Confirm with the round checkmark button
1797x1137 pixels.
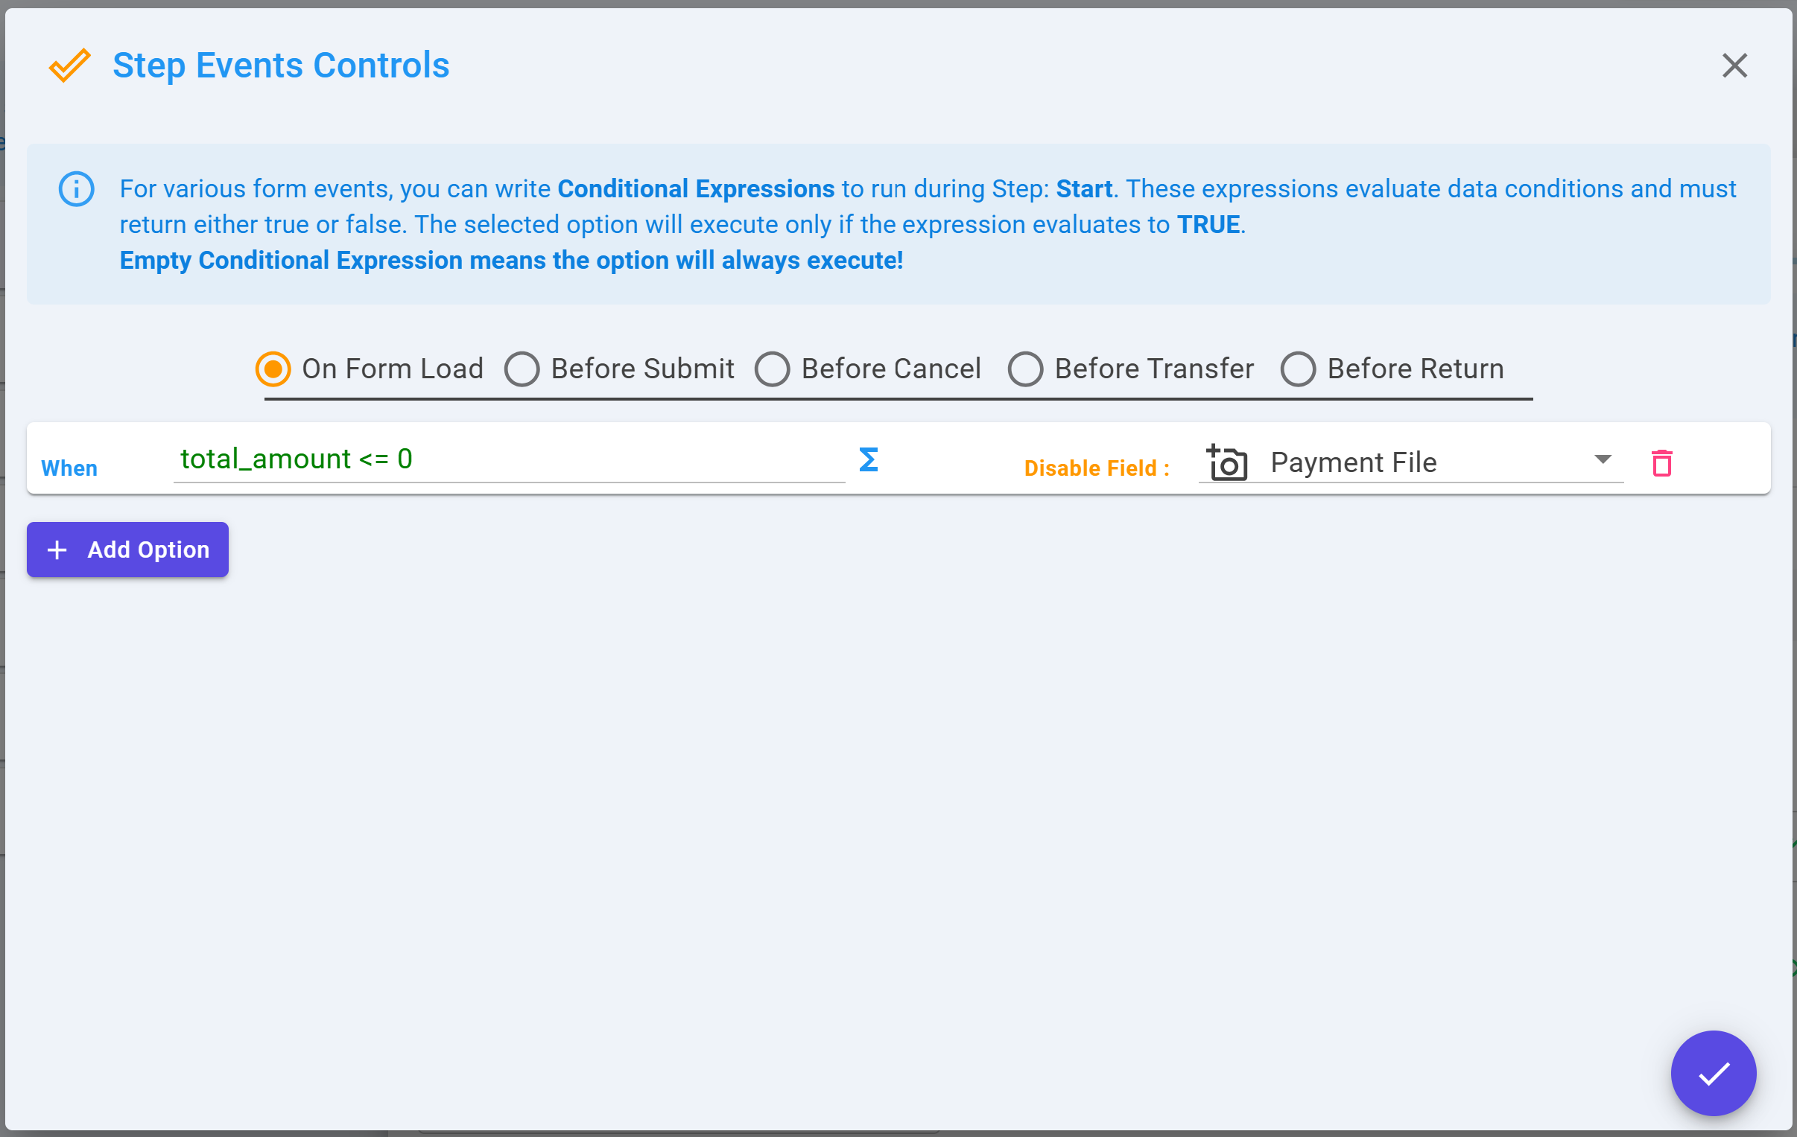click(1714, 1073)
